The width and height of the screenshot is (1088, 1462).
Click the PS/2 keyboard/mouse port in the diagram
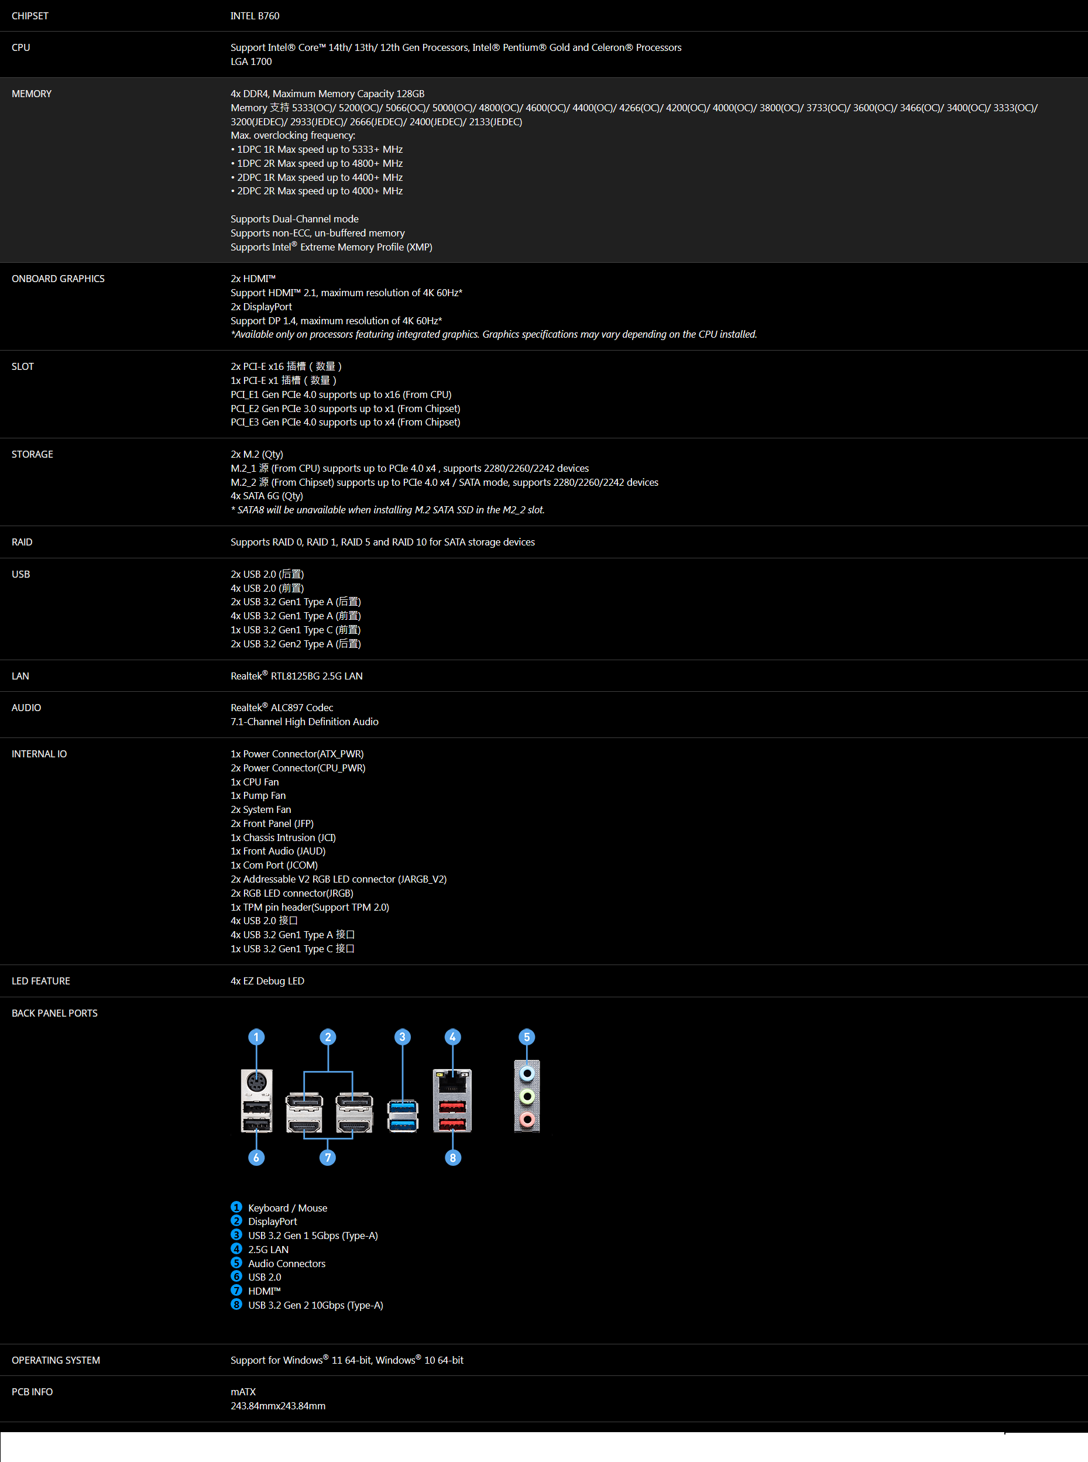coord(256,1082)
